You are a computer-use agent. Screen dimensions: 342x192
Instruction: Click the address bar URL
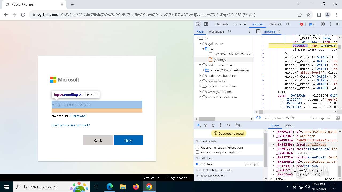146,15
